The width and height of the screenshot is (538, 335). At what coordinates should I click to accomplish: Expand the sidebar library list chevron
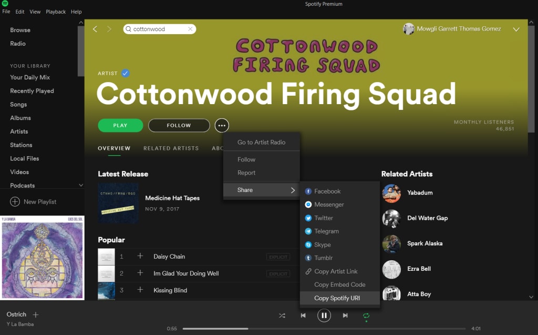click(x=81, y=185)
